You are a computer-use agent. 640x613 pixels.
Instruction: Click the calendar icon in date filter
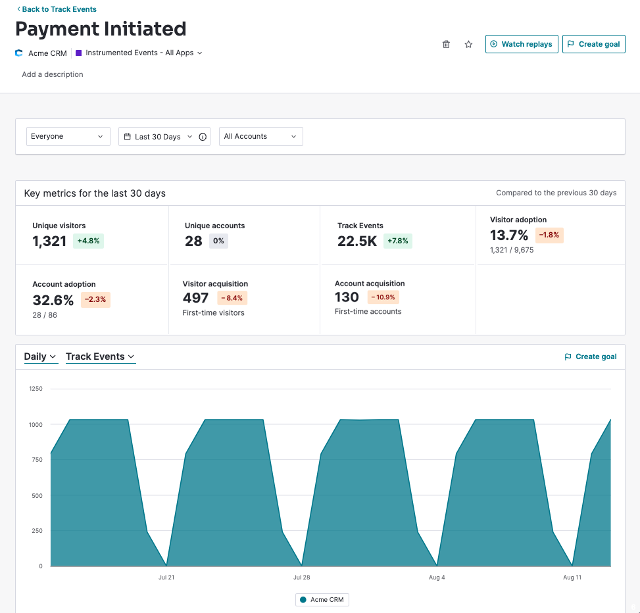pos(127,137)
